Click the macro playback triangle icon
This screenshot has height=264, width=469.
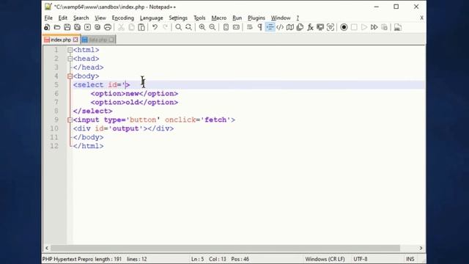(364, 27)
